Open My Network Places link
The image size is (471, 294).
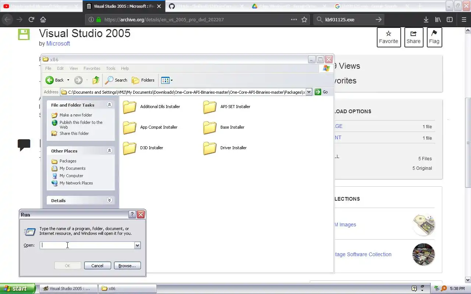tap(76, 183)
